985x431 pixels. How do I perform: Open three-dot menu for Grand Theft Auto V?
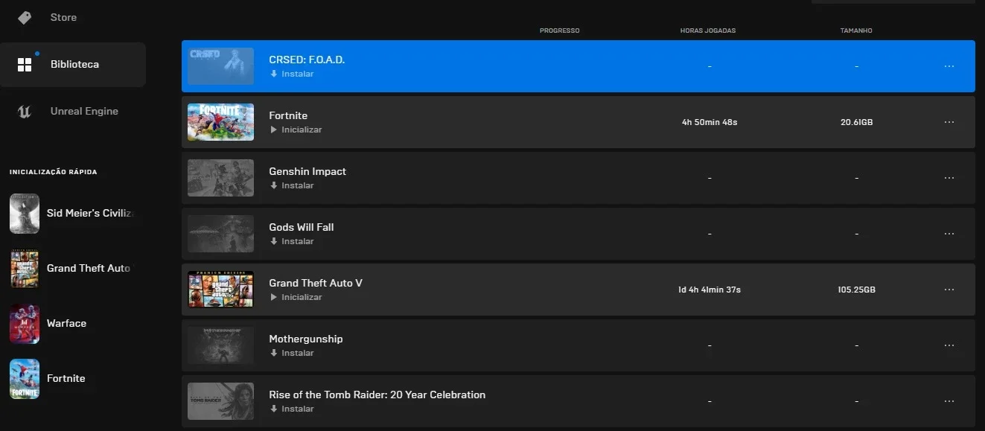(949, 290)
